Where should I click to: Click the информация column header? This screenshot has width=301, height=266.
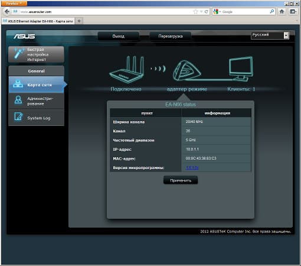point(217,113)
